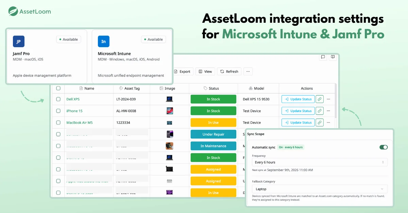
Task: Click the link icon in iPhone 15 row
Action: tap(319, 111)
